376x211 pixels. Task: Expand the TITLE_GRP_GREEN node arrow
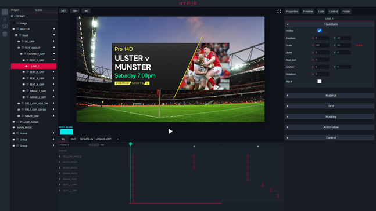pyautogui.click(x=53, y=110)
